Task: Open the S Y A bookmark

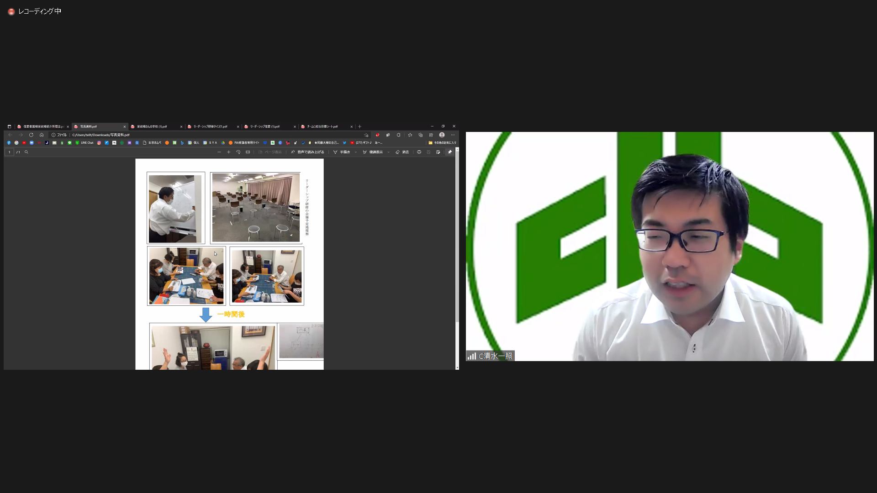Action: 210,143
